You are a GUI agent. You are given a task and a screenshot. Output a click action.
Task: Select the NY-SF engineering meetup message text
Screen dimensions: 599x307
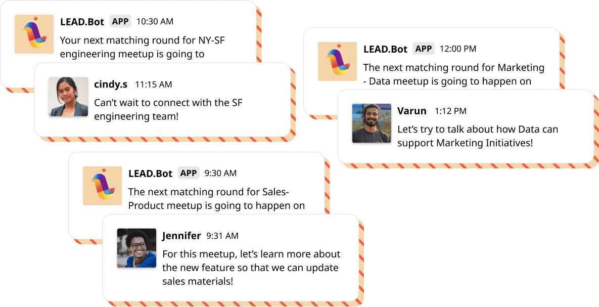[142, 47]
